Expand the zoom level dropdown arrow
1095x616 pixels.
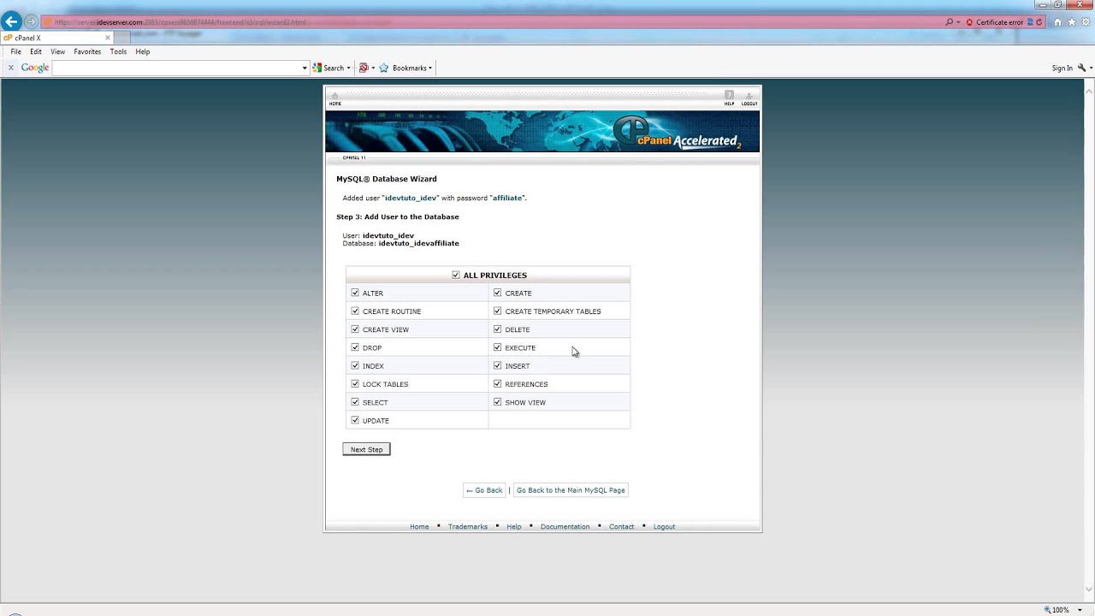pyautogui.click(x=1080, y=610)
